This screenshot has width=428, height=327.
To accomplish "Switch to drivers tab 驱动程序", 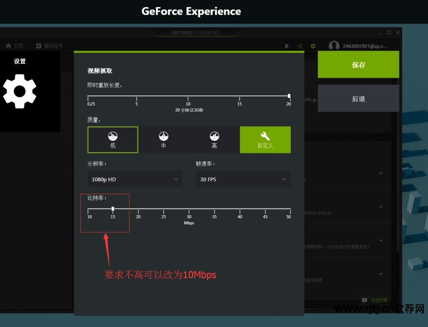I will (50, 46).
